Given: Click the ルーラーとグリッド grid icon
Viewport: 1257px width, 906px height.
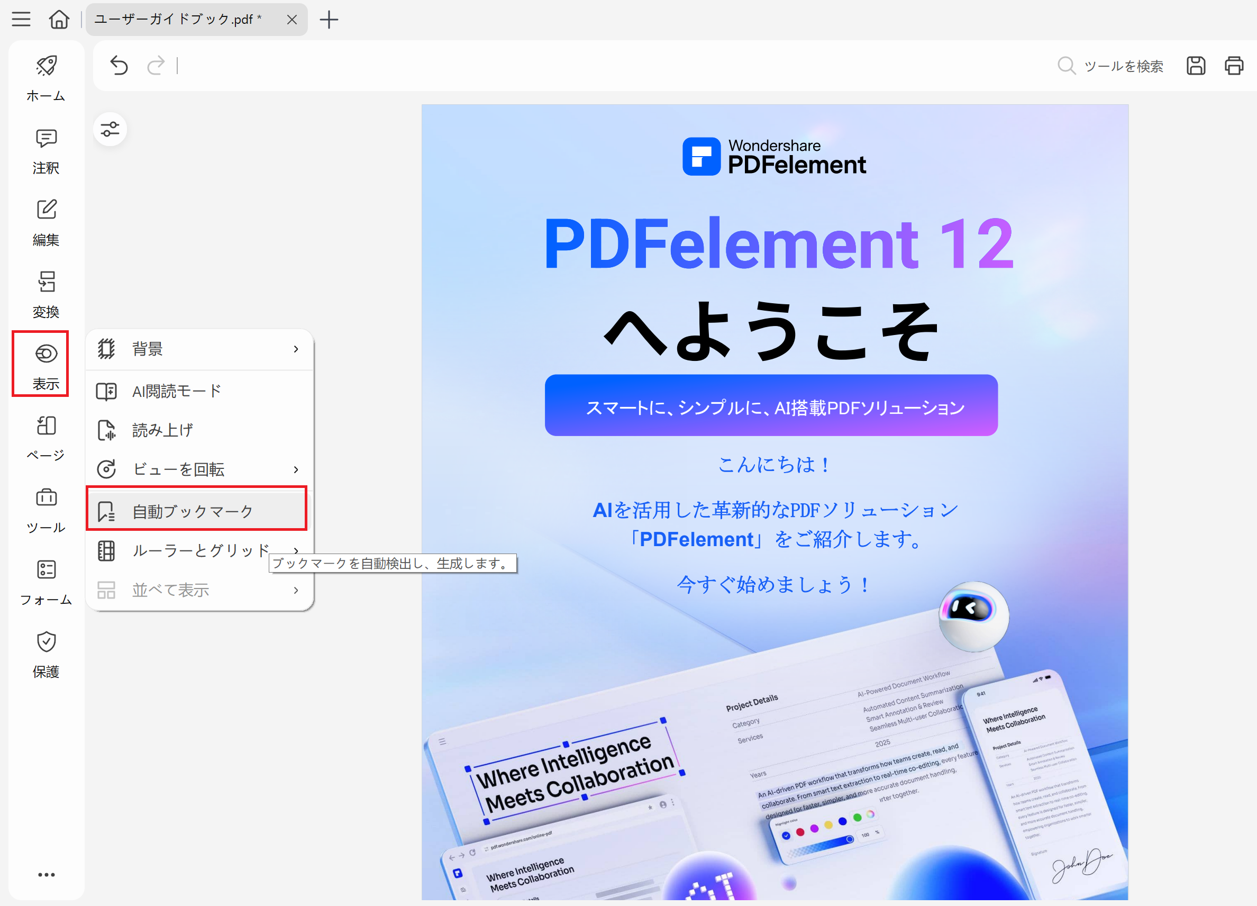Looking at the screenshot, I should tap(106, 550).
